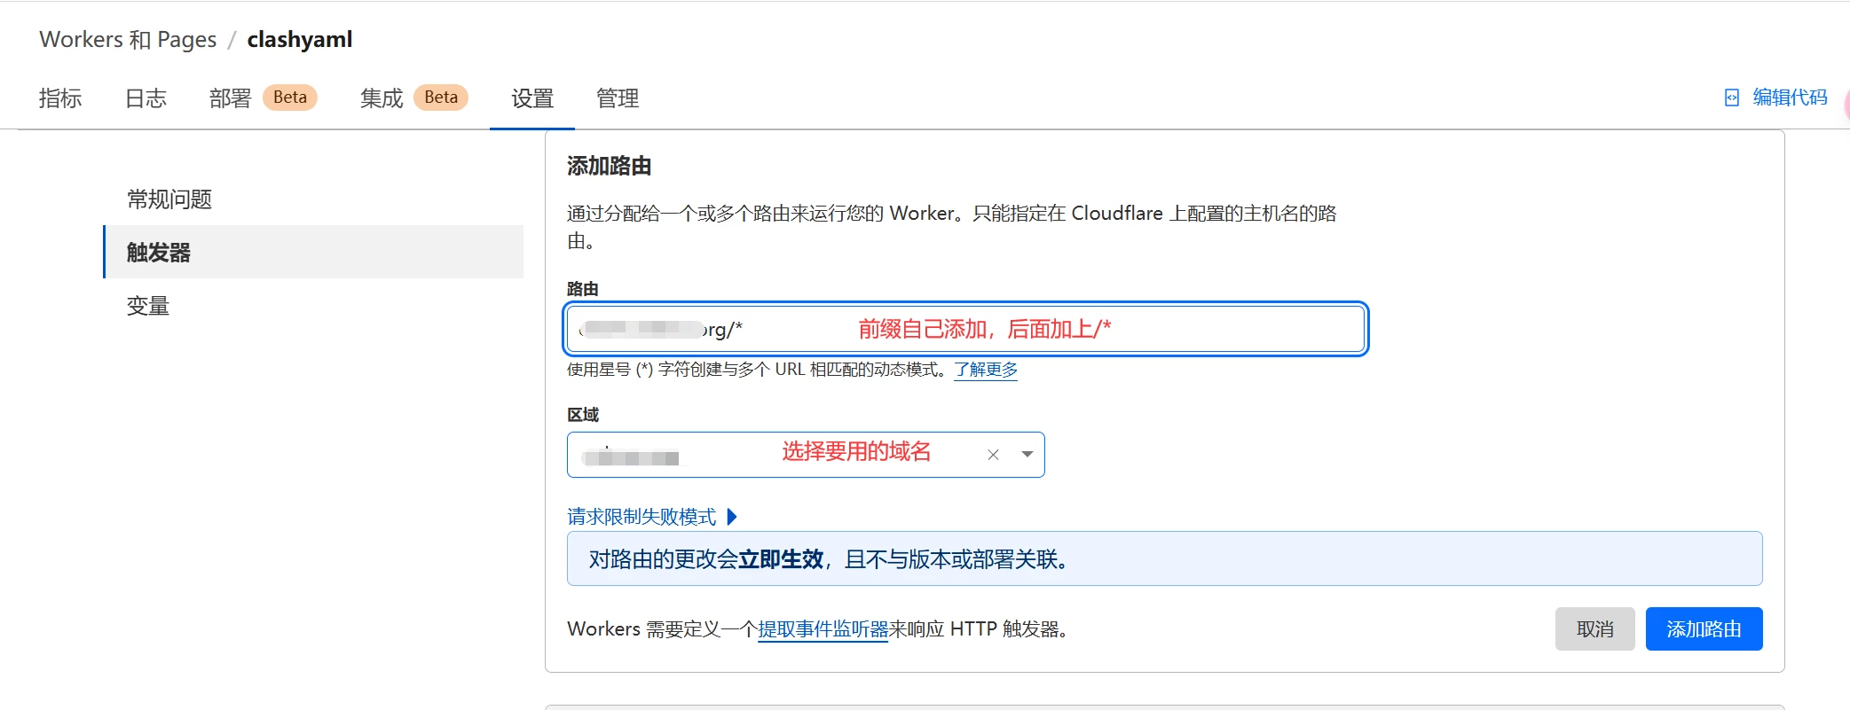Open 变量 in the sidebar
The height and width of the screenshot is (710, 1850).
click(148, 306)
